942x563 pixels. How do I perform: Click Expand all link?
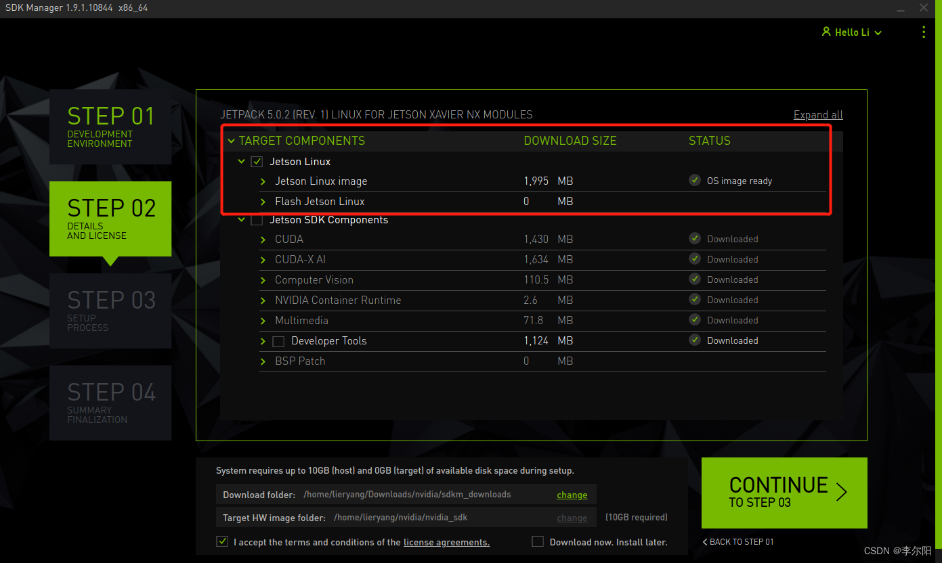[x=818, y=115]
